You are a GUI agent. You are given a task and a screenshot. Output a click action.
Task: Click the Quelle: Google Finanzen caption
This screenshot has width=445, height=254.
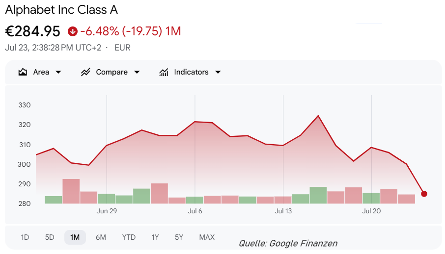pyautogui.click(x=288, y=243)
